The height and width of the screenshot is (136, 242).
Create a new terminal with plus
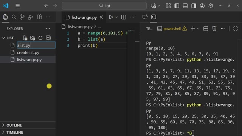193,29
